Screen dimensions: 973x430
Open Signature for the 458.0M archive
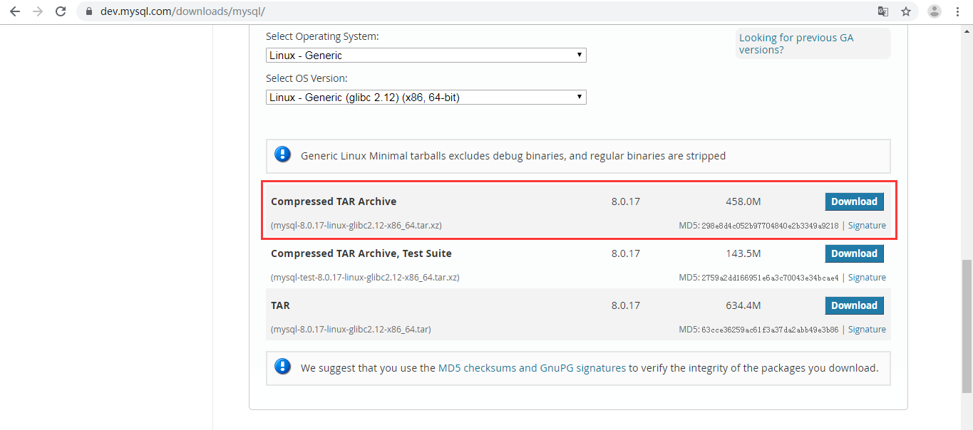(x=867, y=226)
